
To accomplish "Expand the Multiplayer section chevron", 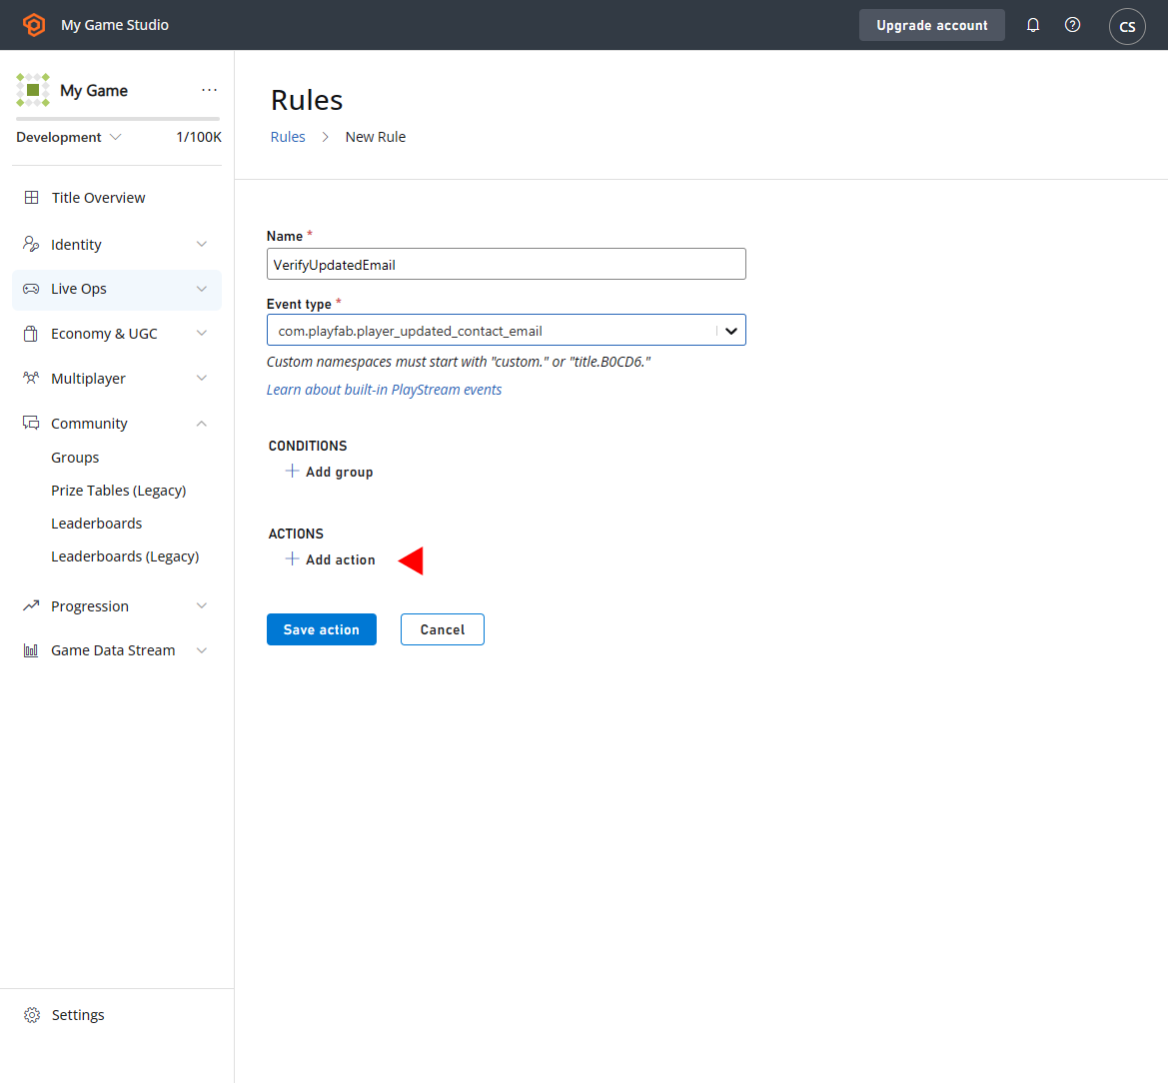I will (x=201, y=379).
